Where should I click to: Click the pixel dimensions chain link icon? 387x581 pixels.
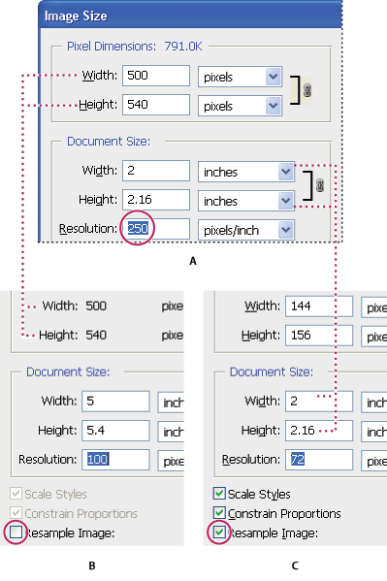pyautogui.click(x=306, y=90)
